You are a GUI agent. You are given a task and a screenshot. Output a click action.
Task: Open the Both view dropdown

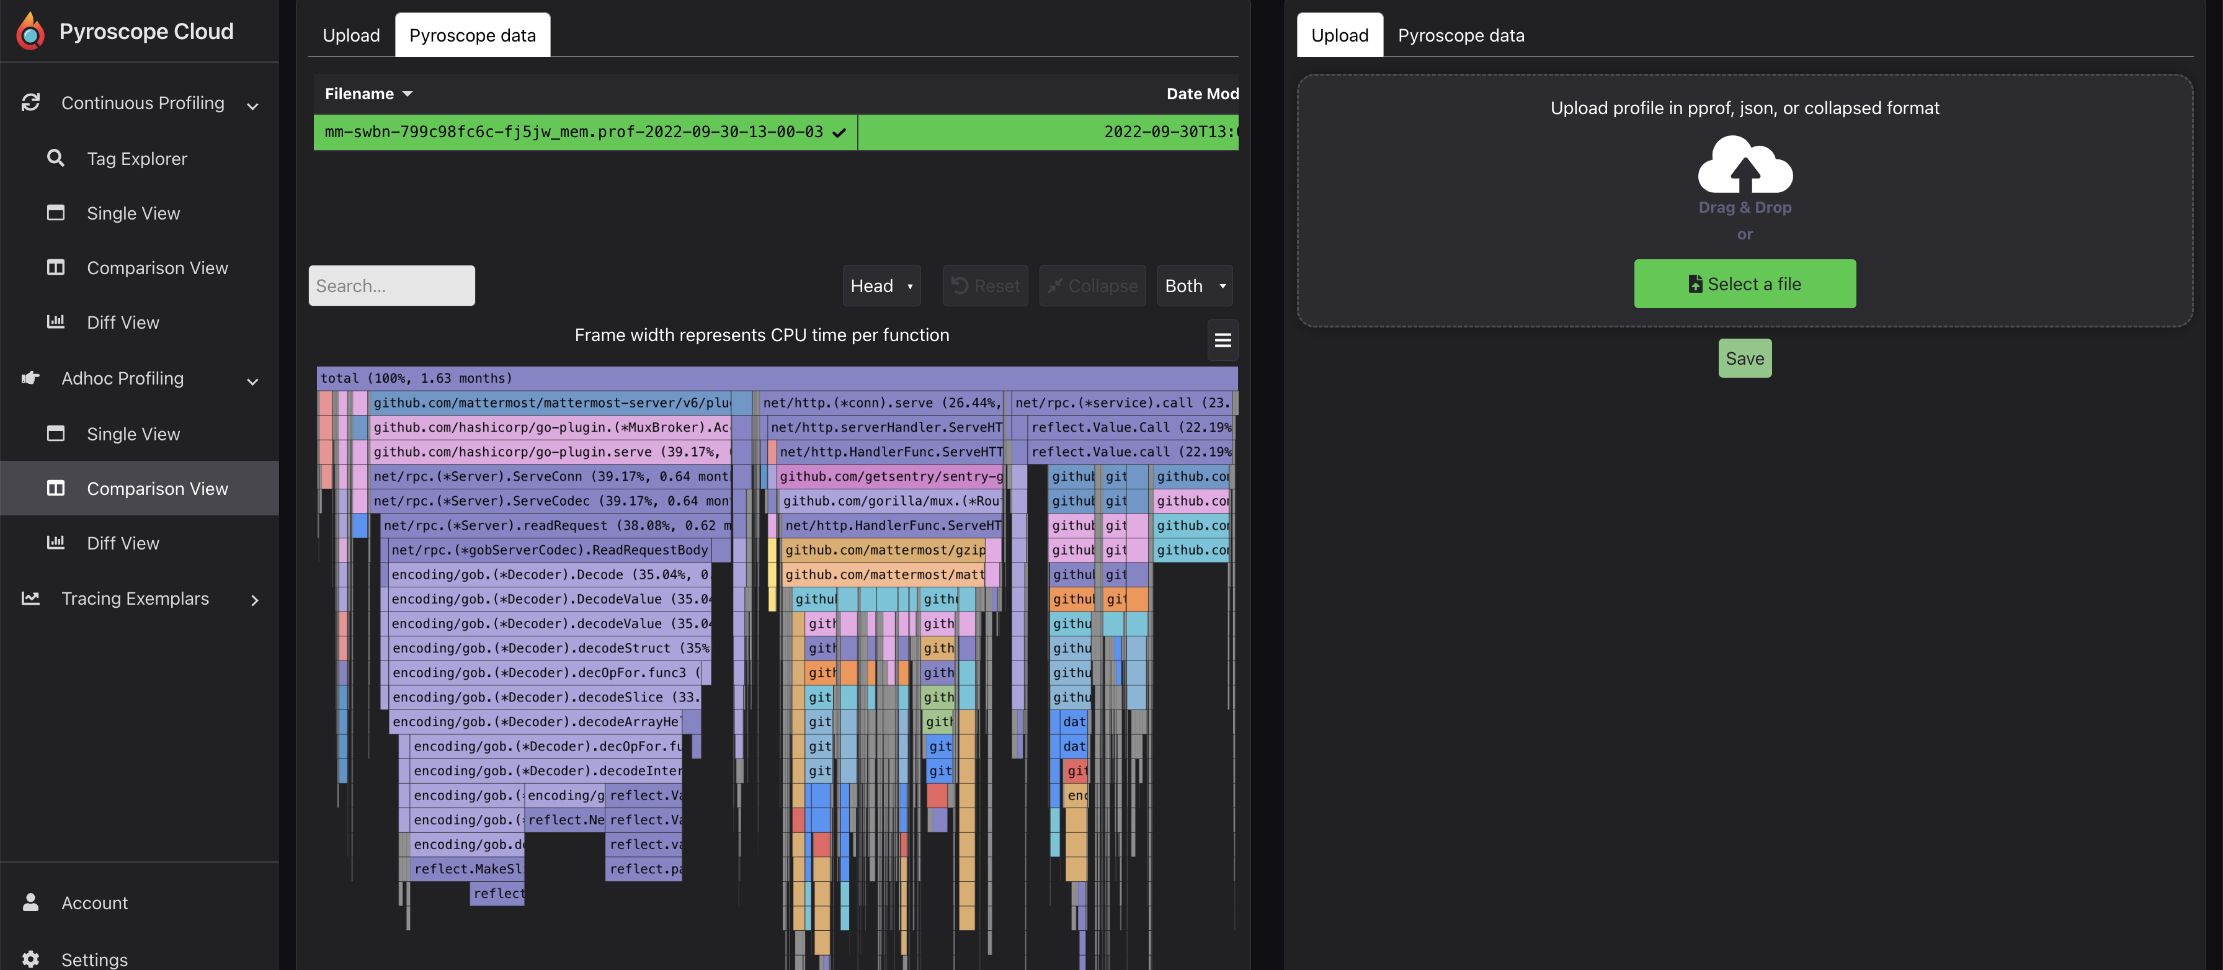1195,286
